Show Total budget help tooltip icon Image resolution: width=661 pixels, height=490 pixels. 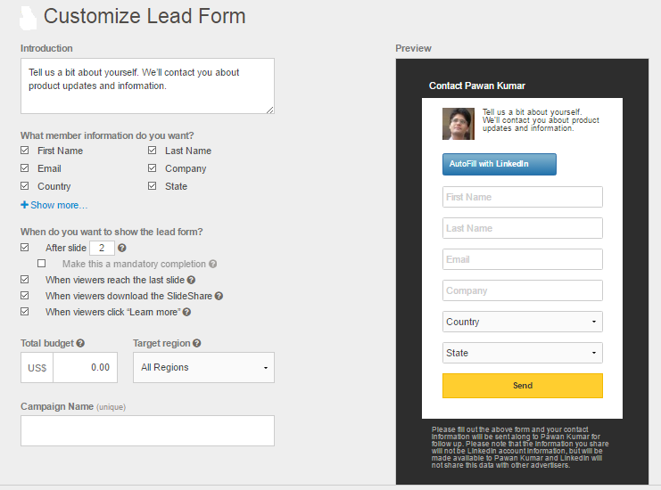coord(80,343)
